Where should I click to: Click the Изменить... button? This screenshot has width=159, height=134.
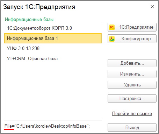pyautogui.click(x=132, y=74)
